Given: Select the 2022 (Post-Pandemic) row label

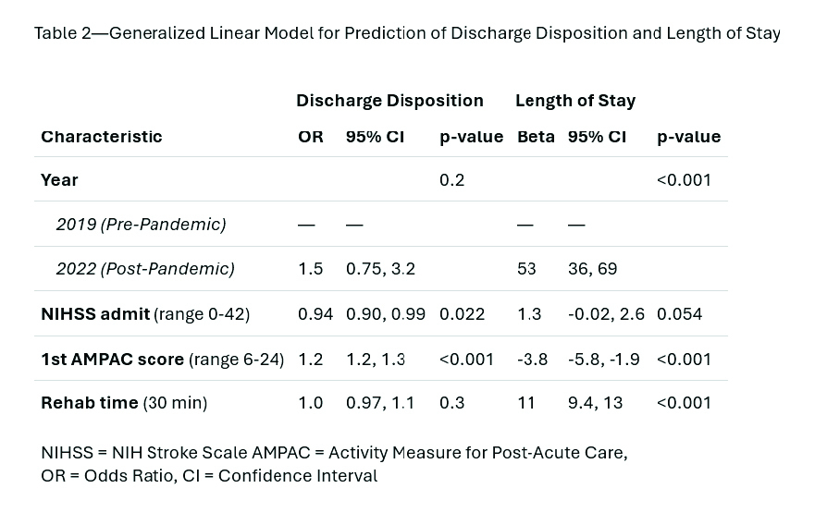Looking at the screenshot, I should 145,269.
